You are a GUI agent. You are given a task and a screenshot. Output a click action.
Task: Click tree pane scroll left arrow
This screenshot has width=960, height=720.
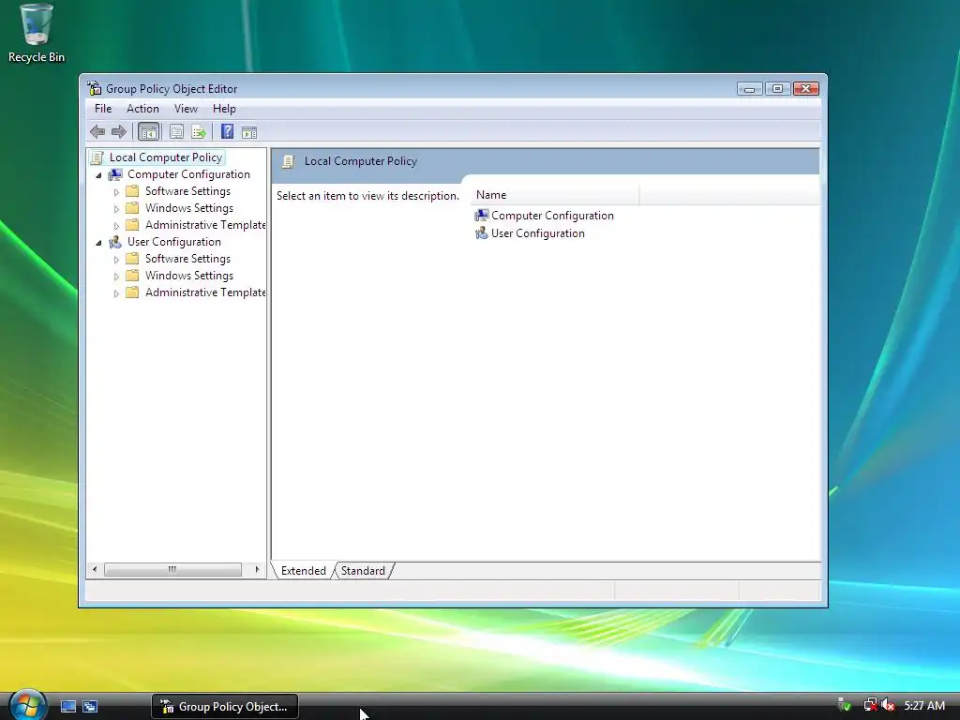click(x=95, y=569)
